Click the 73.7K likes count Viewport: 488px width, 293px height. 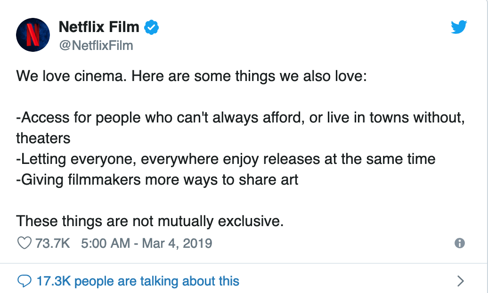53,243
